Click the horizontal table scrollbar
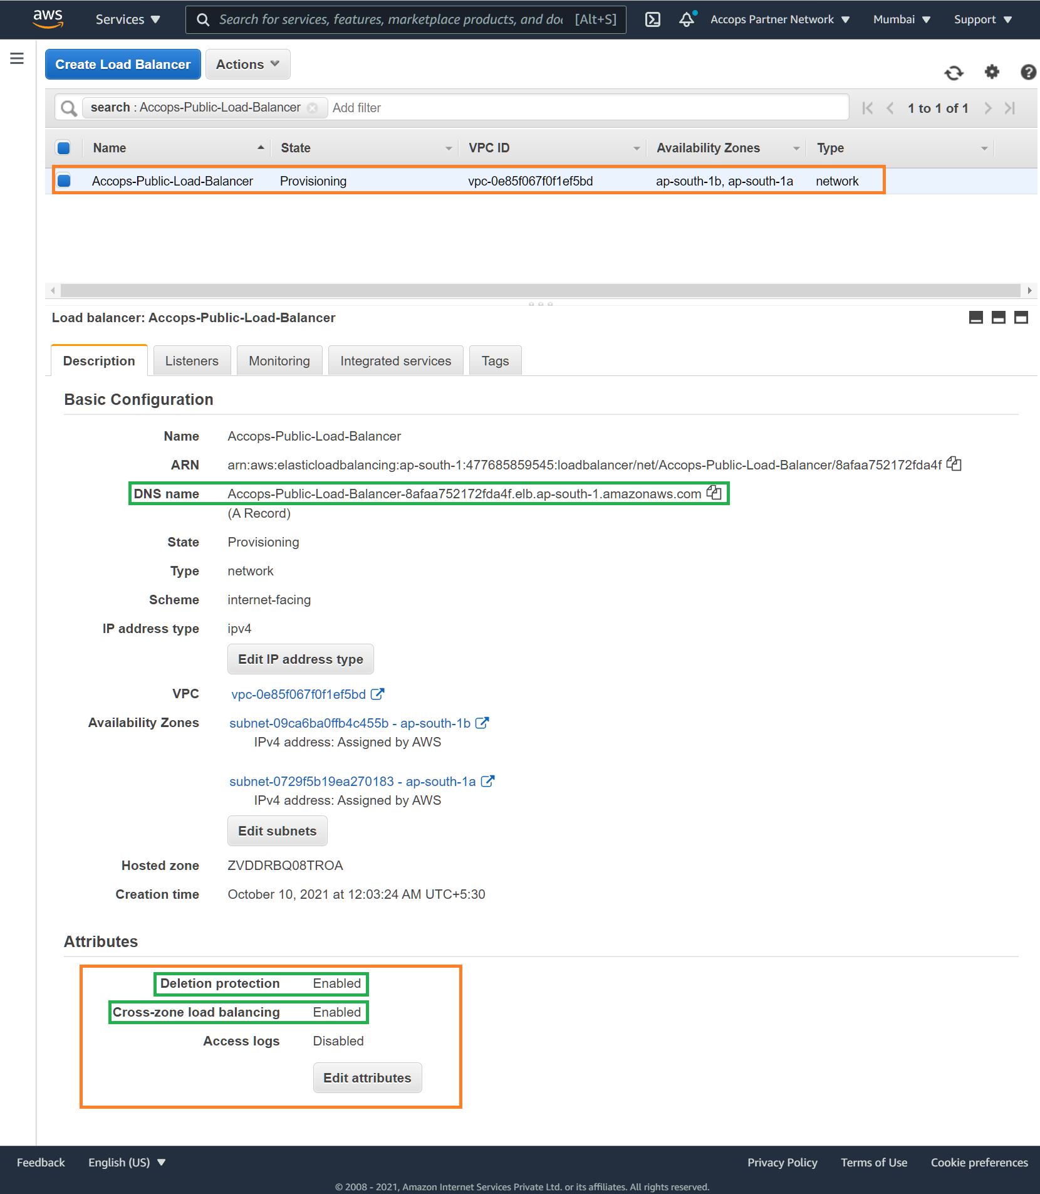The height and width of the screenshot is (1194, 1040). point(540,291)
